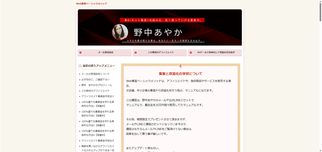Open 具体的な方法1【保護中】 sidebar item
Image resolution: width=322 pixels, height=152 pixels.
coord(98,104)
